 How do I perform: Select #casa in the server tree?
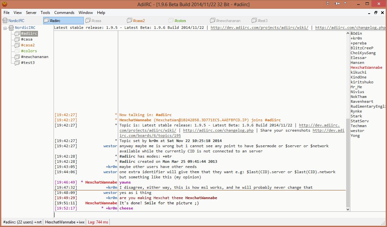coord(27,39)
